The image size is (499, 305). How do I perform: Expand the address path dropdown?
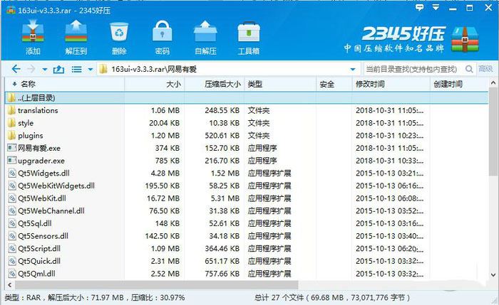tap(353, 69)
